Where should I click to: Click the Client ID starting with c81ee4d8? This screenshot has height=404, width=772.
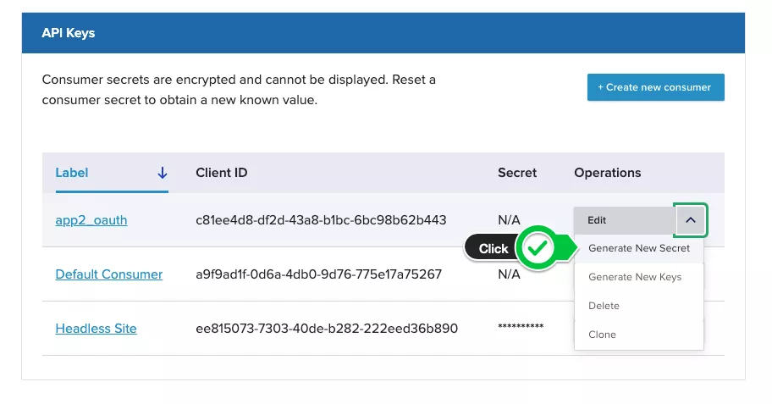click(321, 220)
